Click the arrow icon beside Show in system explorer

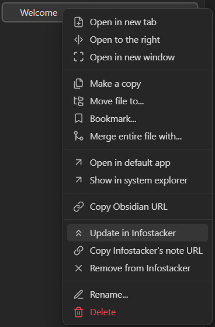tap(79, 180)
